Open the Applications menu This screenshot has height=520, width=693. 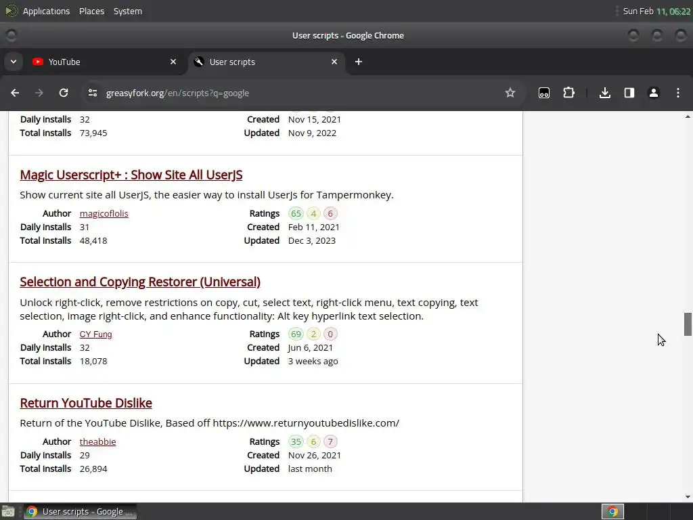pos(47,11)
